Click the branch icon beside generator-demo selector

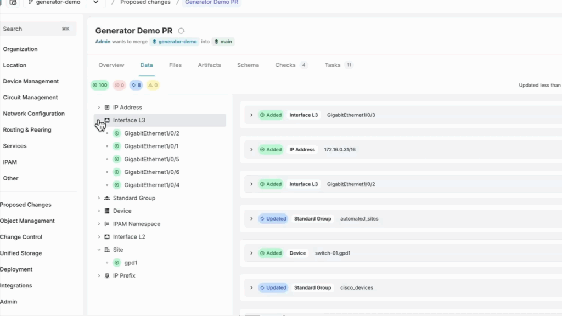click(30, 2)
